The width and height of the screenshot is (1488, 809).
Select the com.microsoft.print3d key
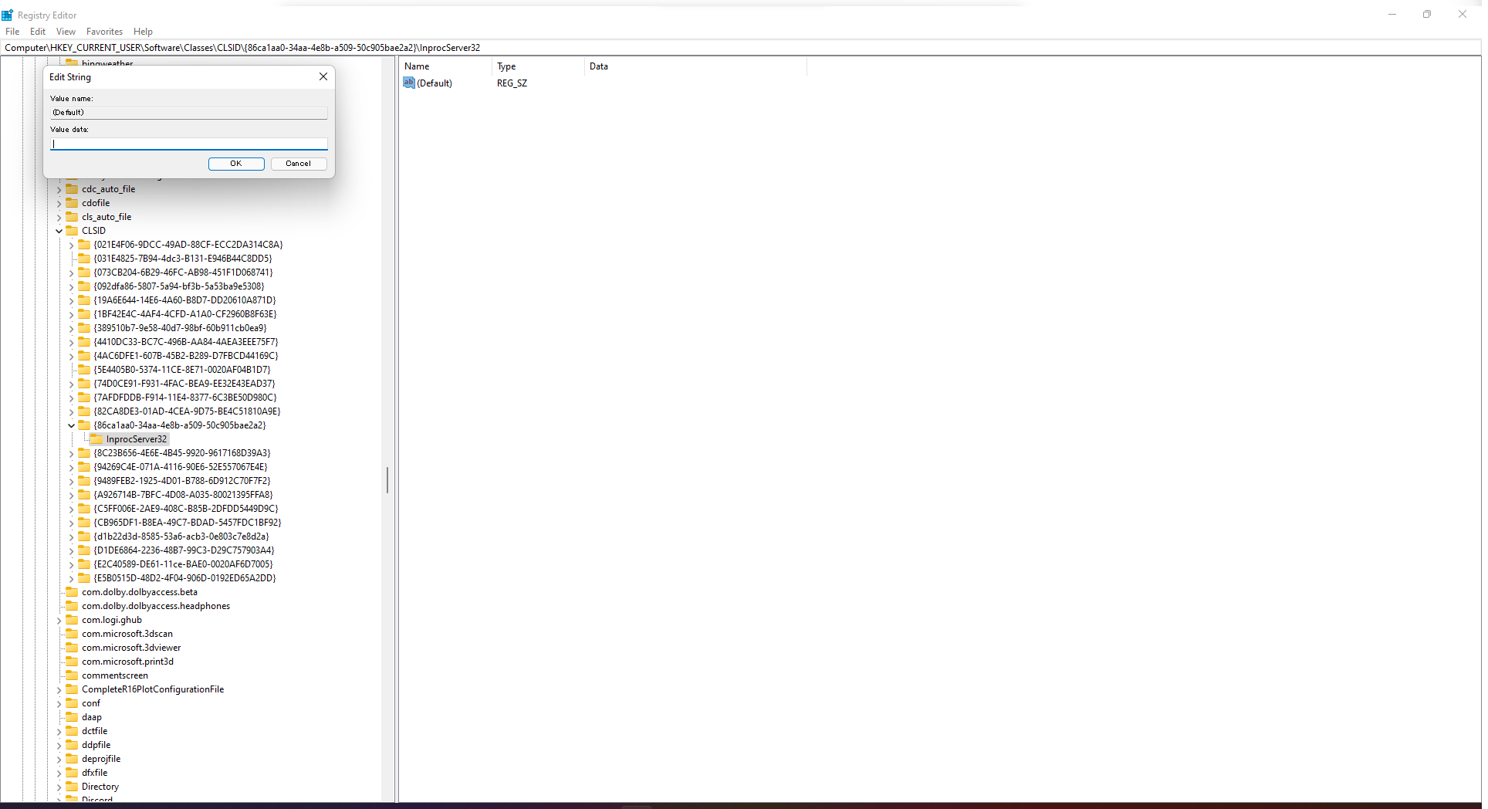[127, 662]
